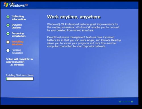Click the green Preparing installation step indicator
142x109 pixels.
tap(8, 33)
